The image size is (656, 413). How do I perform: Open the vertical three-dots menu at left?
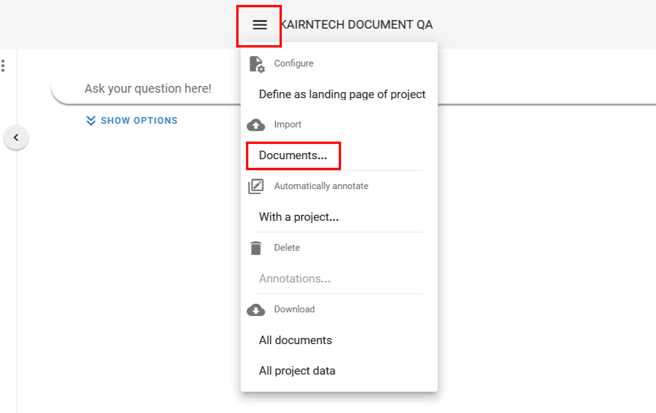(x=3, y=66)
